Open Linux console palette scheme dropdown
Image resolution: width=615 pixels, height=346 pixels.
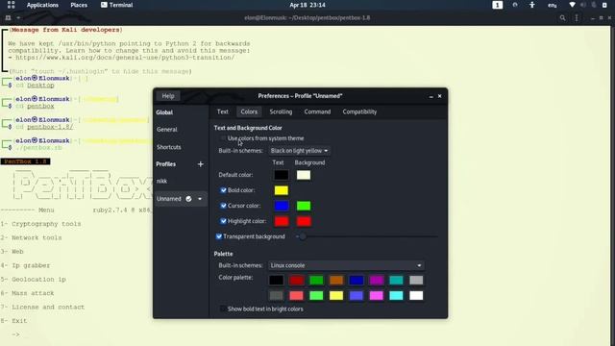pyautogui.click(x=346, y=265)
